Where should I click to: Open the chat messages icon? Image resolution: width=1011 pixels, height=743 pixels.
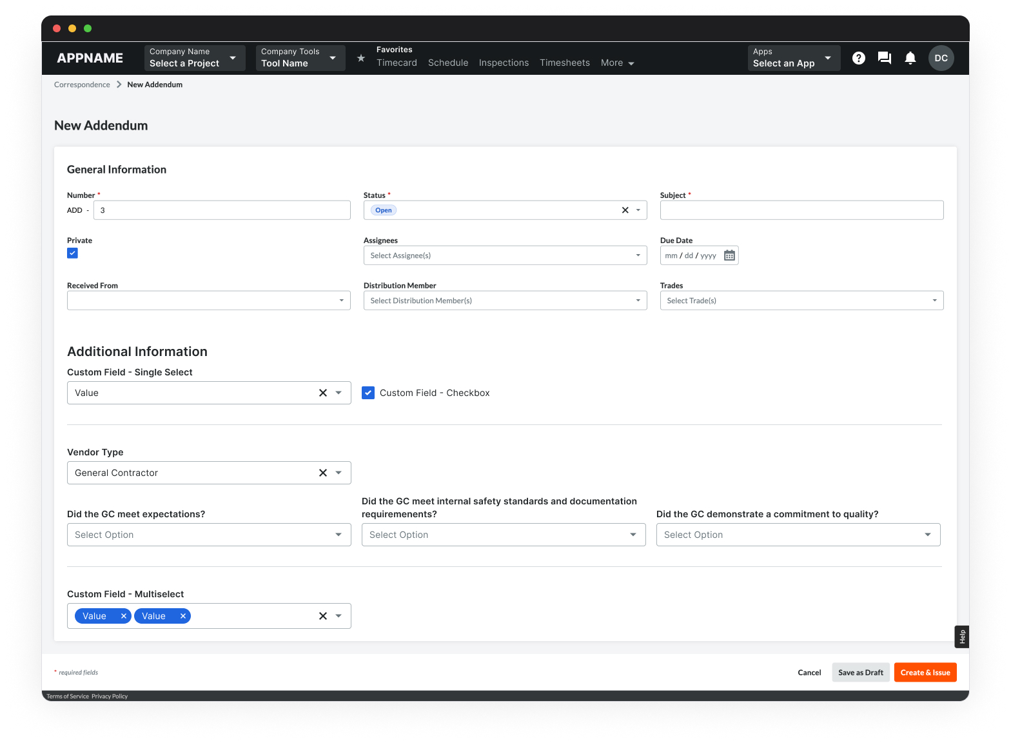click(884, 58)
